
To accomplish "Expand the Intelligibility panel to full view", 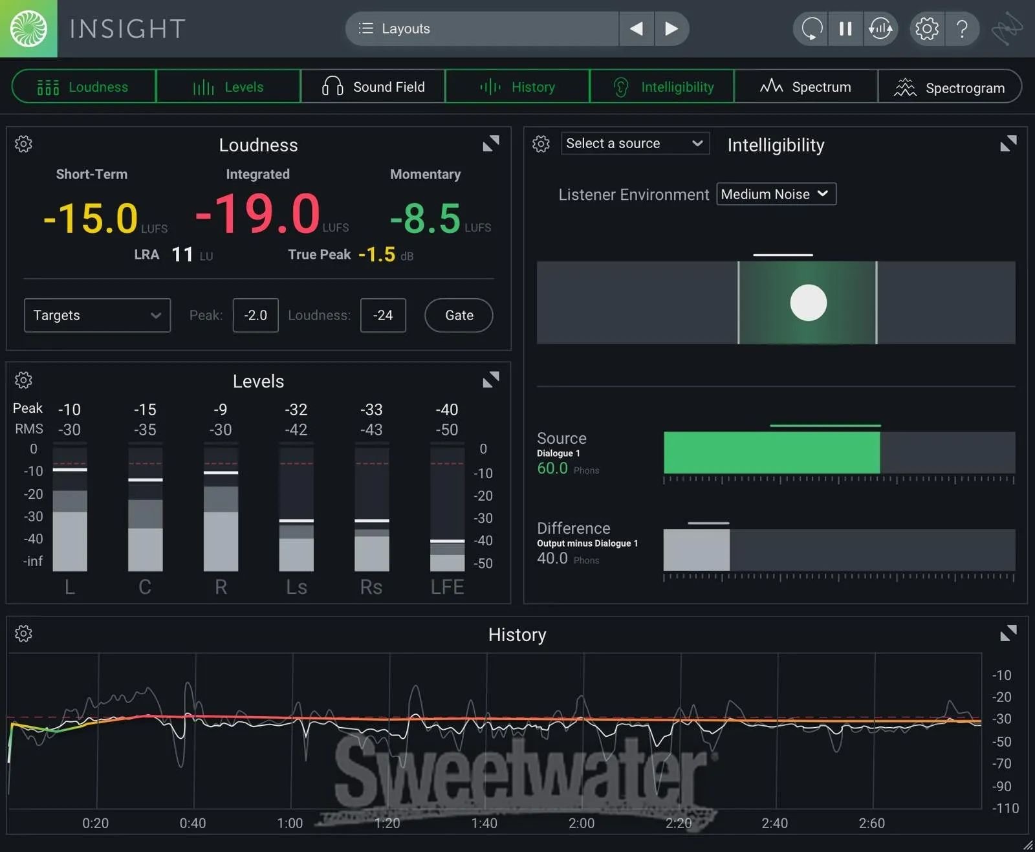I will pos(1008,144).
